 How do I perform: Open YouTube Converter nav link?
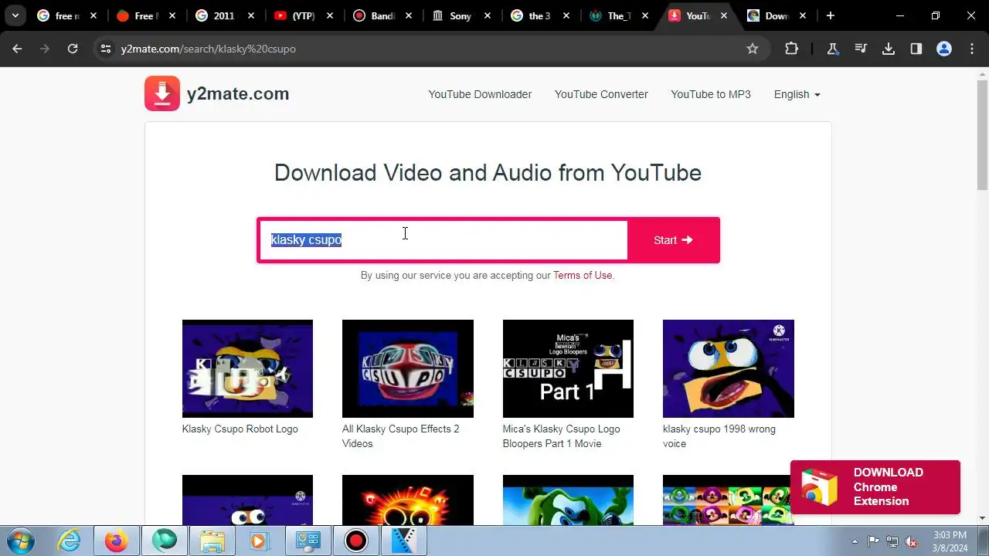pos(601,94)
